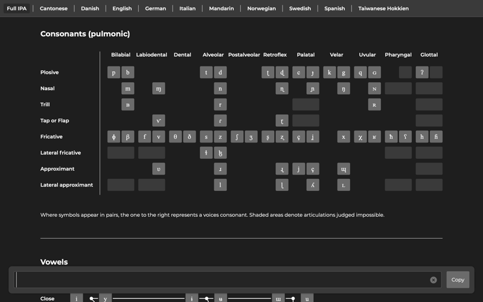Insert glottal stop ʔ
This screenshot has height=302, width=483.
click(421, 72)
